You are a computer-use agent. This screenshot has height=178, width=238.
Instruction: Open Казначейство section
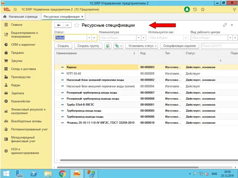pyautogui.click(x=20, y=101)
